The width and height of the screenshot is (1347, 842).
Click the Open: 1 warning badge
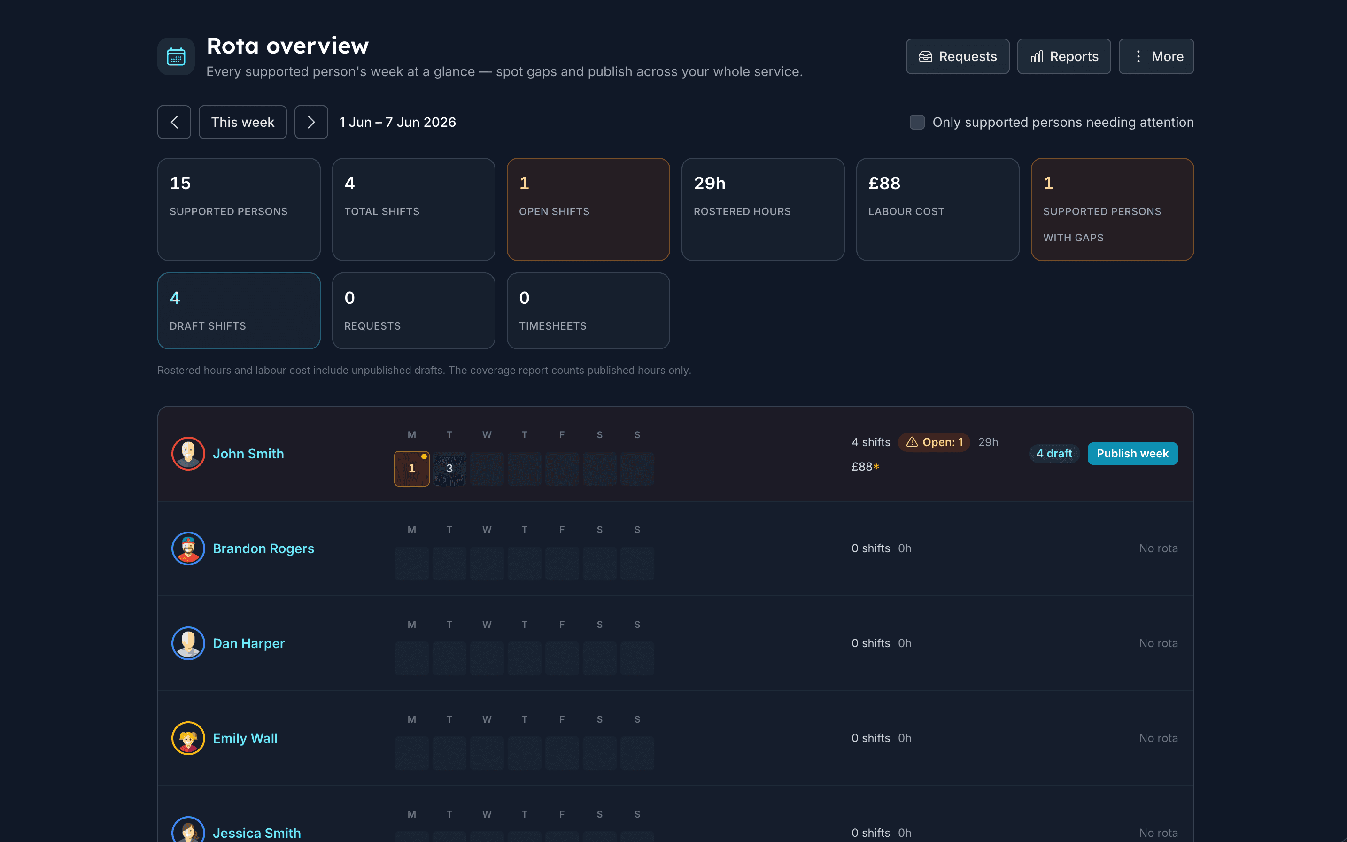pos(934,442)
